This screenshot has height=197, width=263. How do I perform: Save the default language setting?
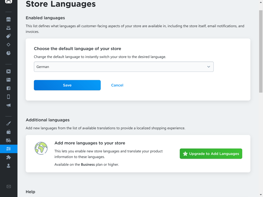67,85
